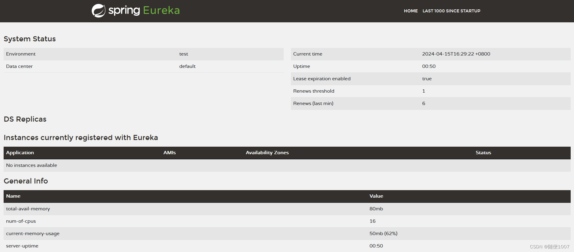Select the 80mb memory value
The image size is (574, 252).
(x=376, y=209)
